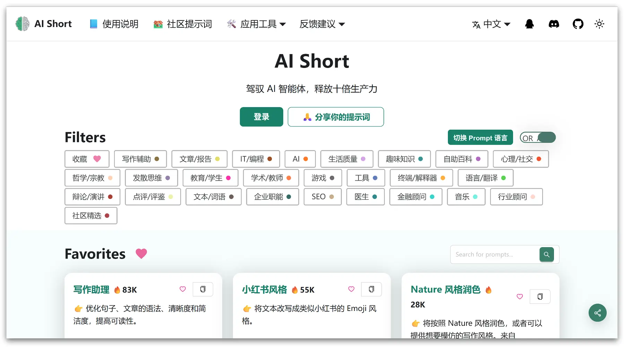Viewport: 624px width, 347px height.
Task: Toggle the AI filter tag
Action: [x=300, y=159]
